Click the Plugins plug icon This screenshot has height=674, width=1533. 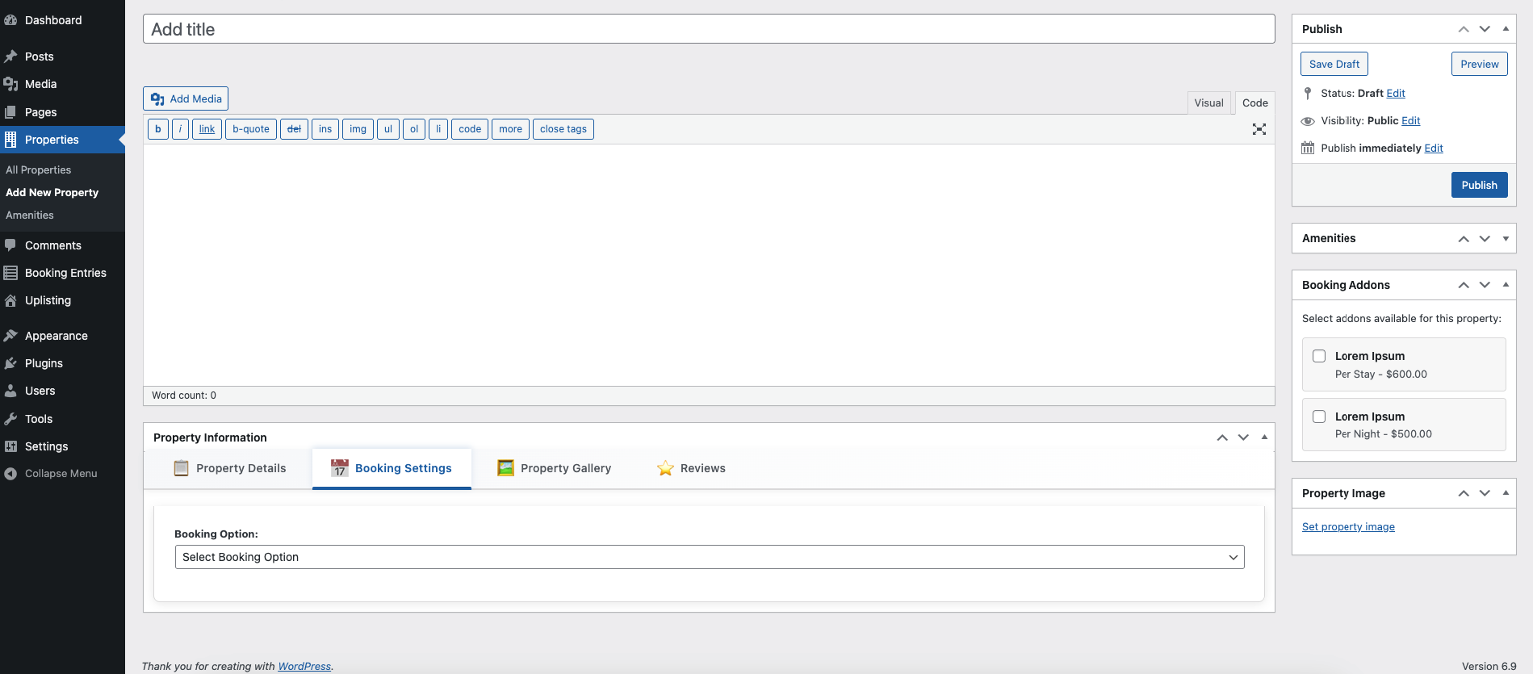click(10, 363)
